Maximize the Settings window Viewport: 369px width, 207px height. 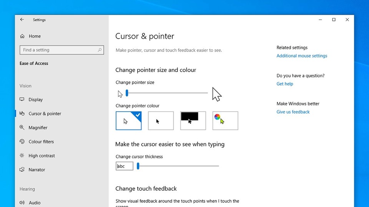click(334, 20)
